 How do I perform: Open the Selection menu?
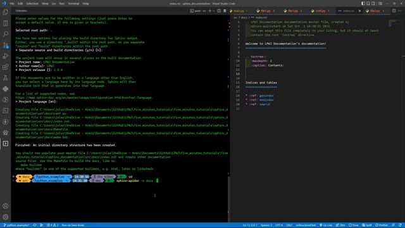[32, 4]
